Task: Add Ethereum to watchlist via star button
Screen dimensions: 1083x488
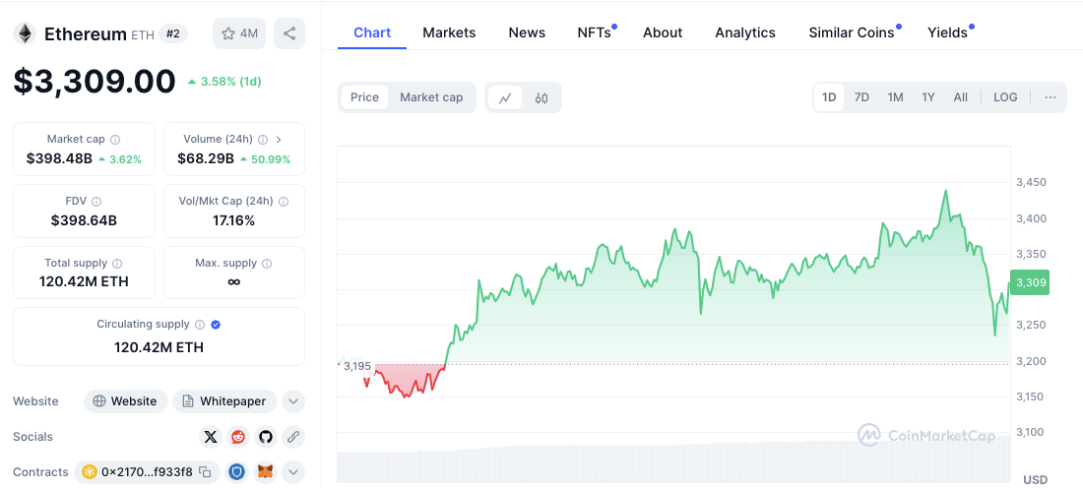Action: tap(239, 33)
